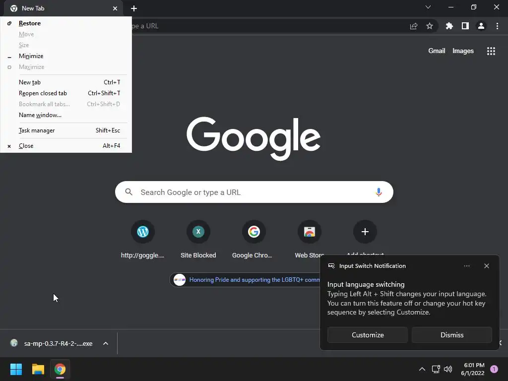Open the profile avatar menu

(481, 26)
